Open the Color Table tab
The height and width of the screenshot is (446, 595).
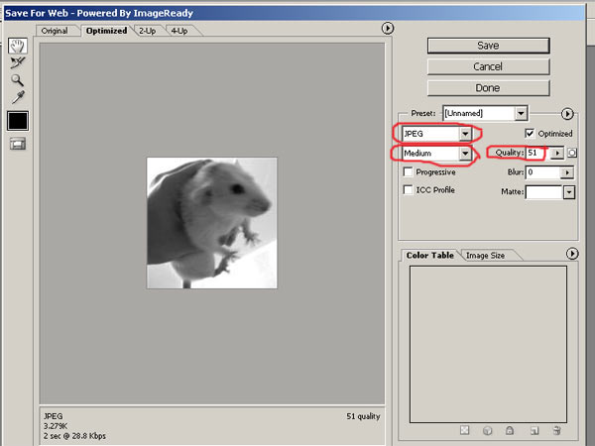click(430, 256)
